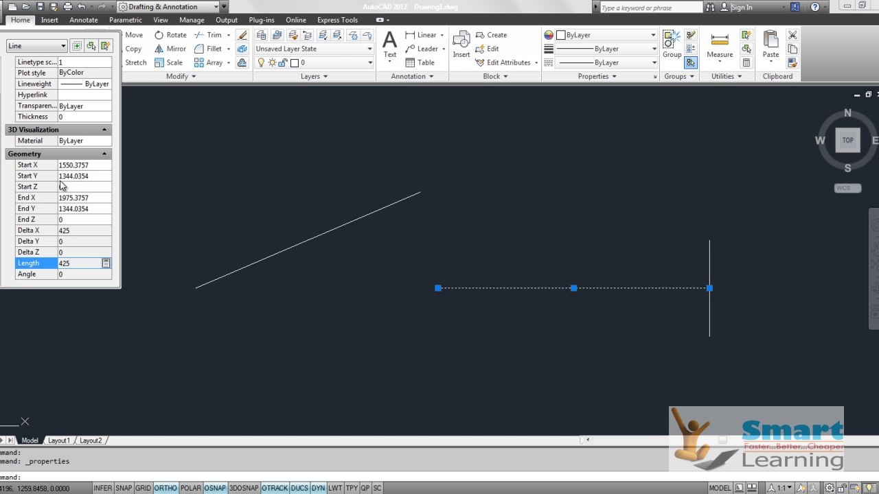Click the Insert block icon

(461, 45)
